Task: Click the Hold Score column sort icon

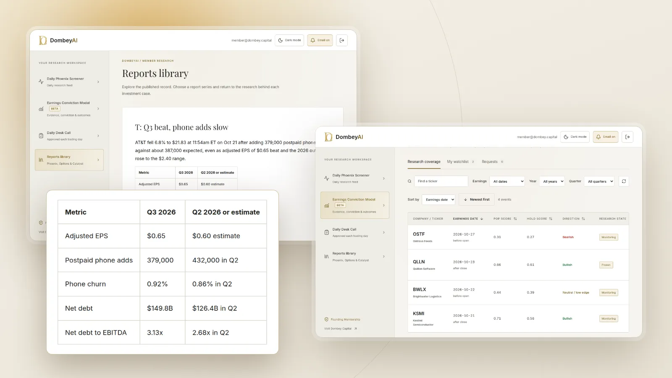Action: tap(551, 219)
